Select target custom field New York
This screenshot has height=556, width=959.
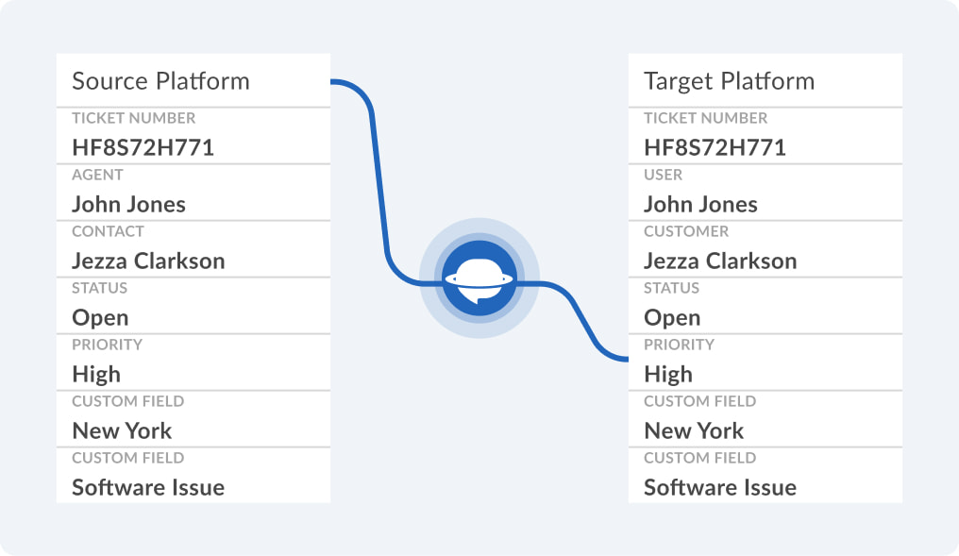[x=694, y=431]
